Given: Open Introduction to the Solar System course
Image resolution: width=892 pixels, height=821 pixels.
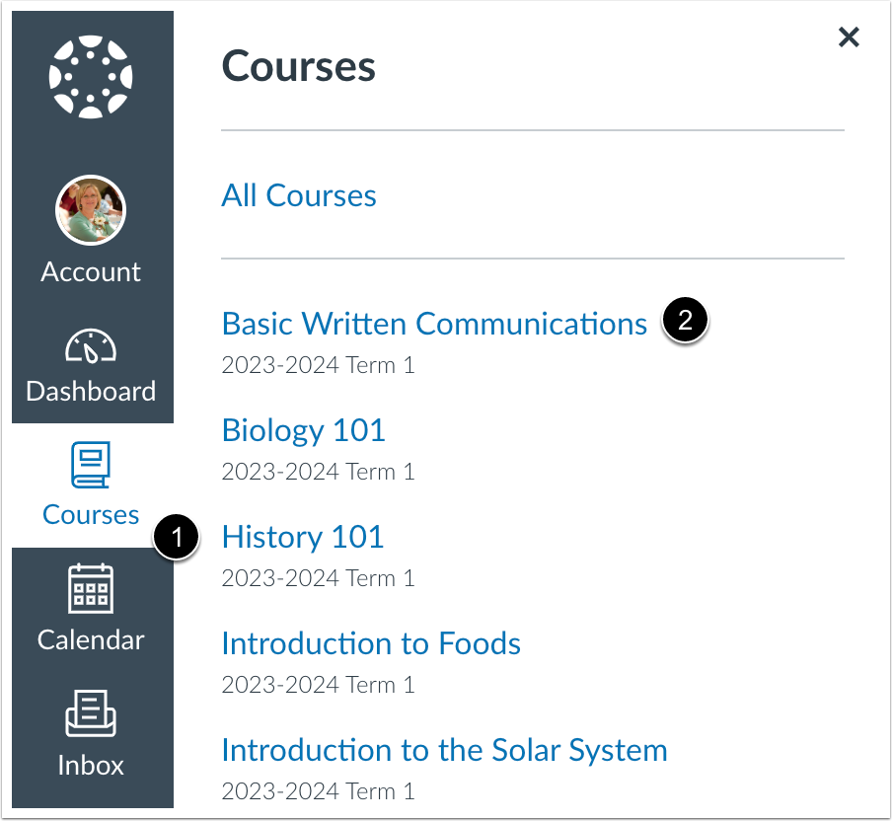Looking at the screenshot, I should point(444,750).
